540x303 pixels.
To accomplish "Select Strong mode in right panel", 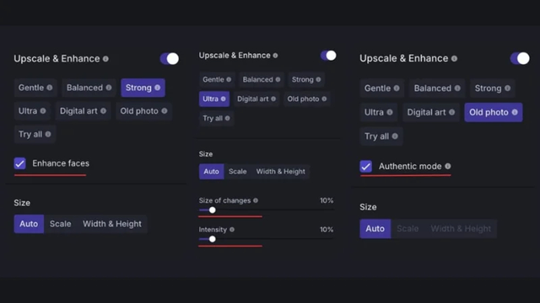I will [x=493, y=88].
